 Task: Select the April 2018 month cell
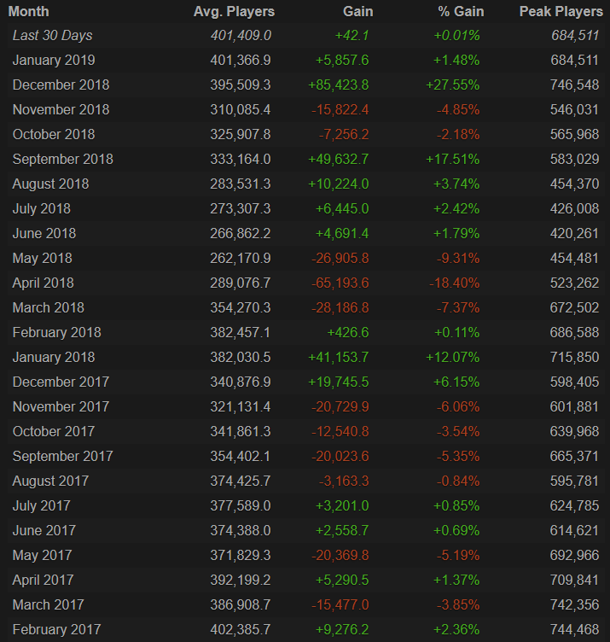tap(43, 283)
